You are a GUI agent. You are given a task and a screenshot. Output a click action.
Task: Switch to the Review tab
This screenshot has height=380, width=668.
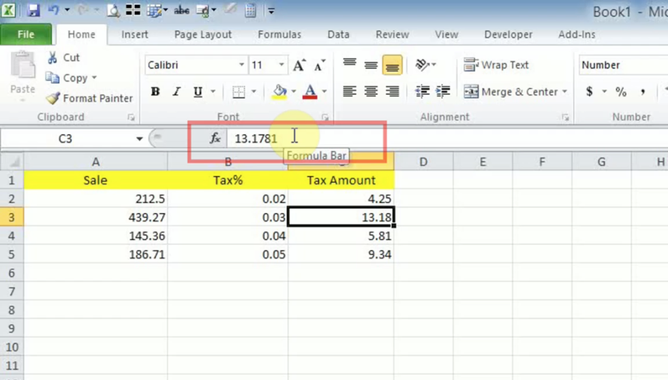(392, 35)
